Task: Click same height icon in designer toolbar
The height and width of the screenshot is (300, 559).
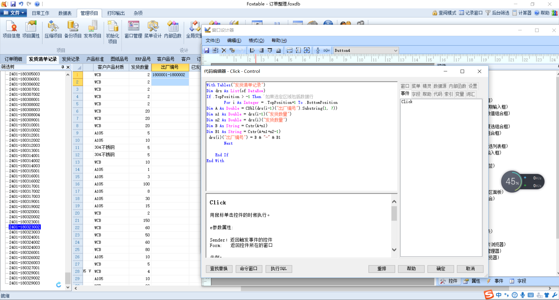Action: pos(298,50)
